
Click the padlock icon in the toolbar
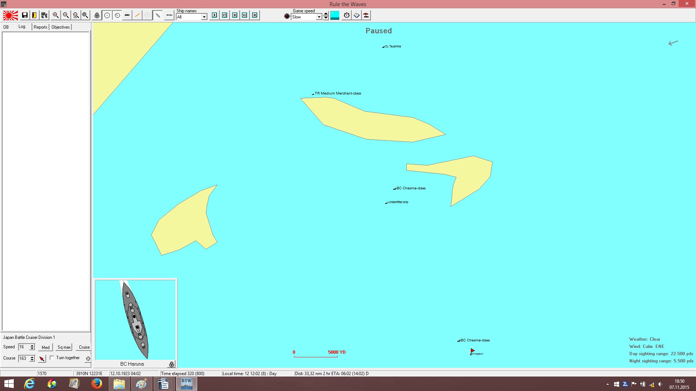pyautogui.click(x=97, y=15)
